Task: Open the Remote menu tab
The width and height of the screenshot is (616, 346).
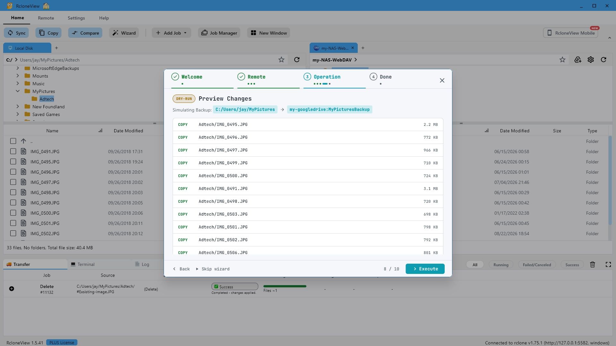Action: click(46, 18)
